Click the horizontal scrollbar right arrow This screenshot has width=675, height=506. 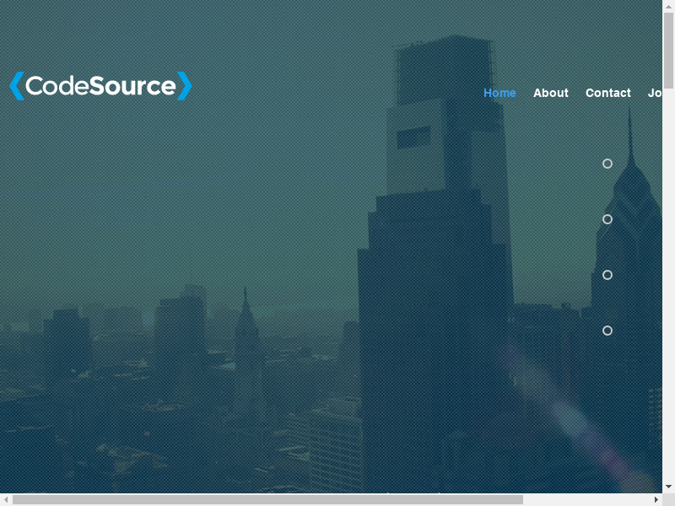click(x=656, y=500)
